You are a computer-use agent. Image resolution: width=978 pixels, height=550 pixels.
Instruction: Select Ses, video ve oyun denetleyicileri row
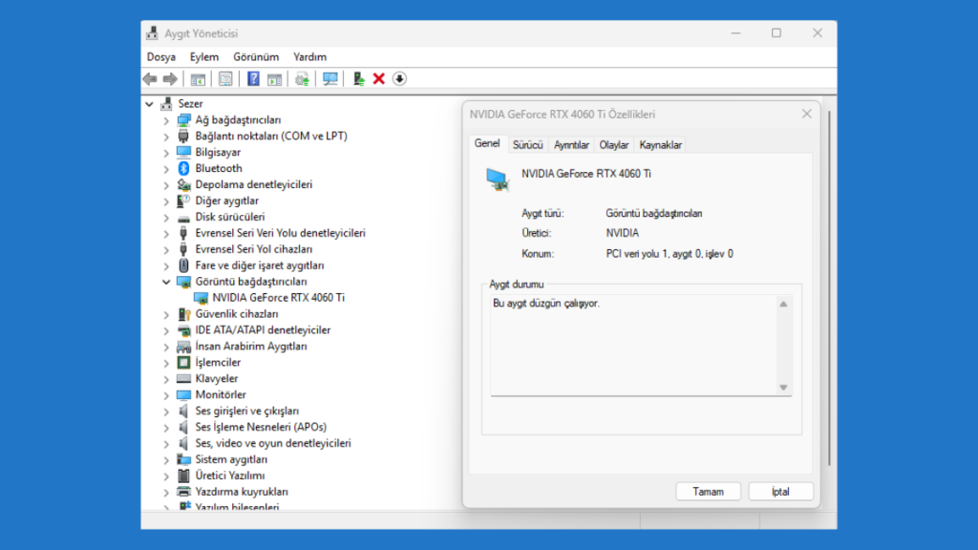point(272,443)
